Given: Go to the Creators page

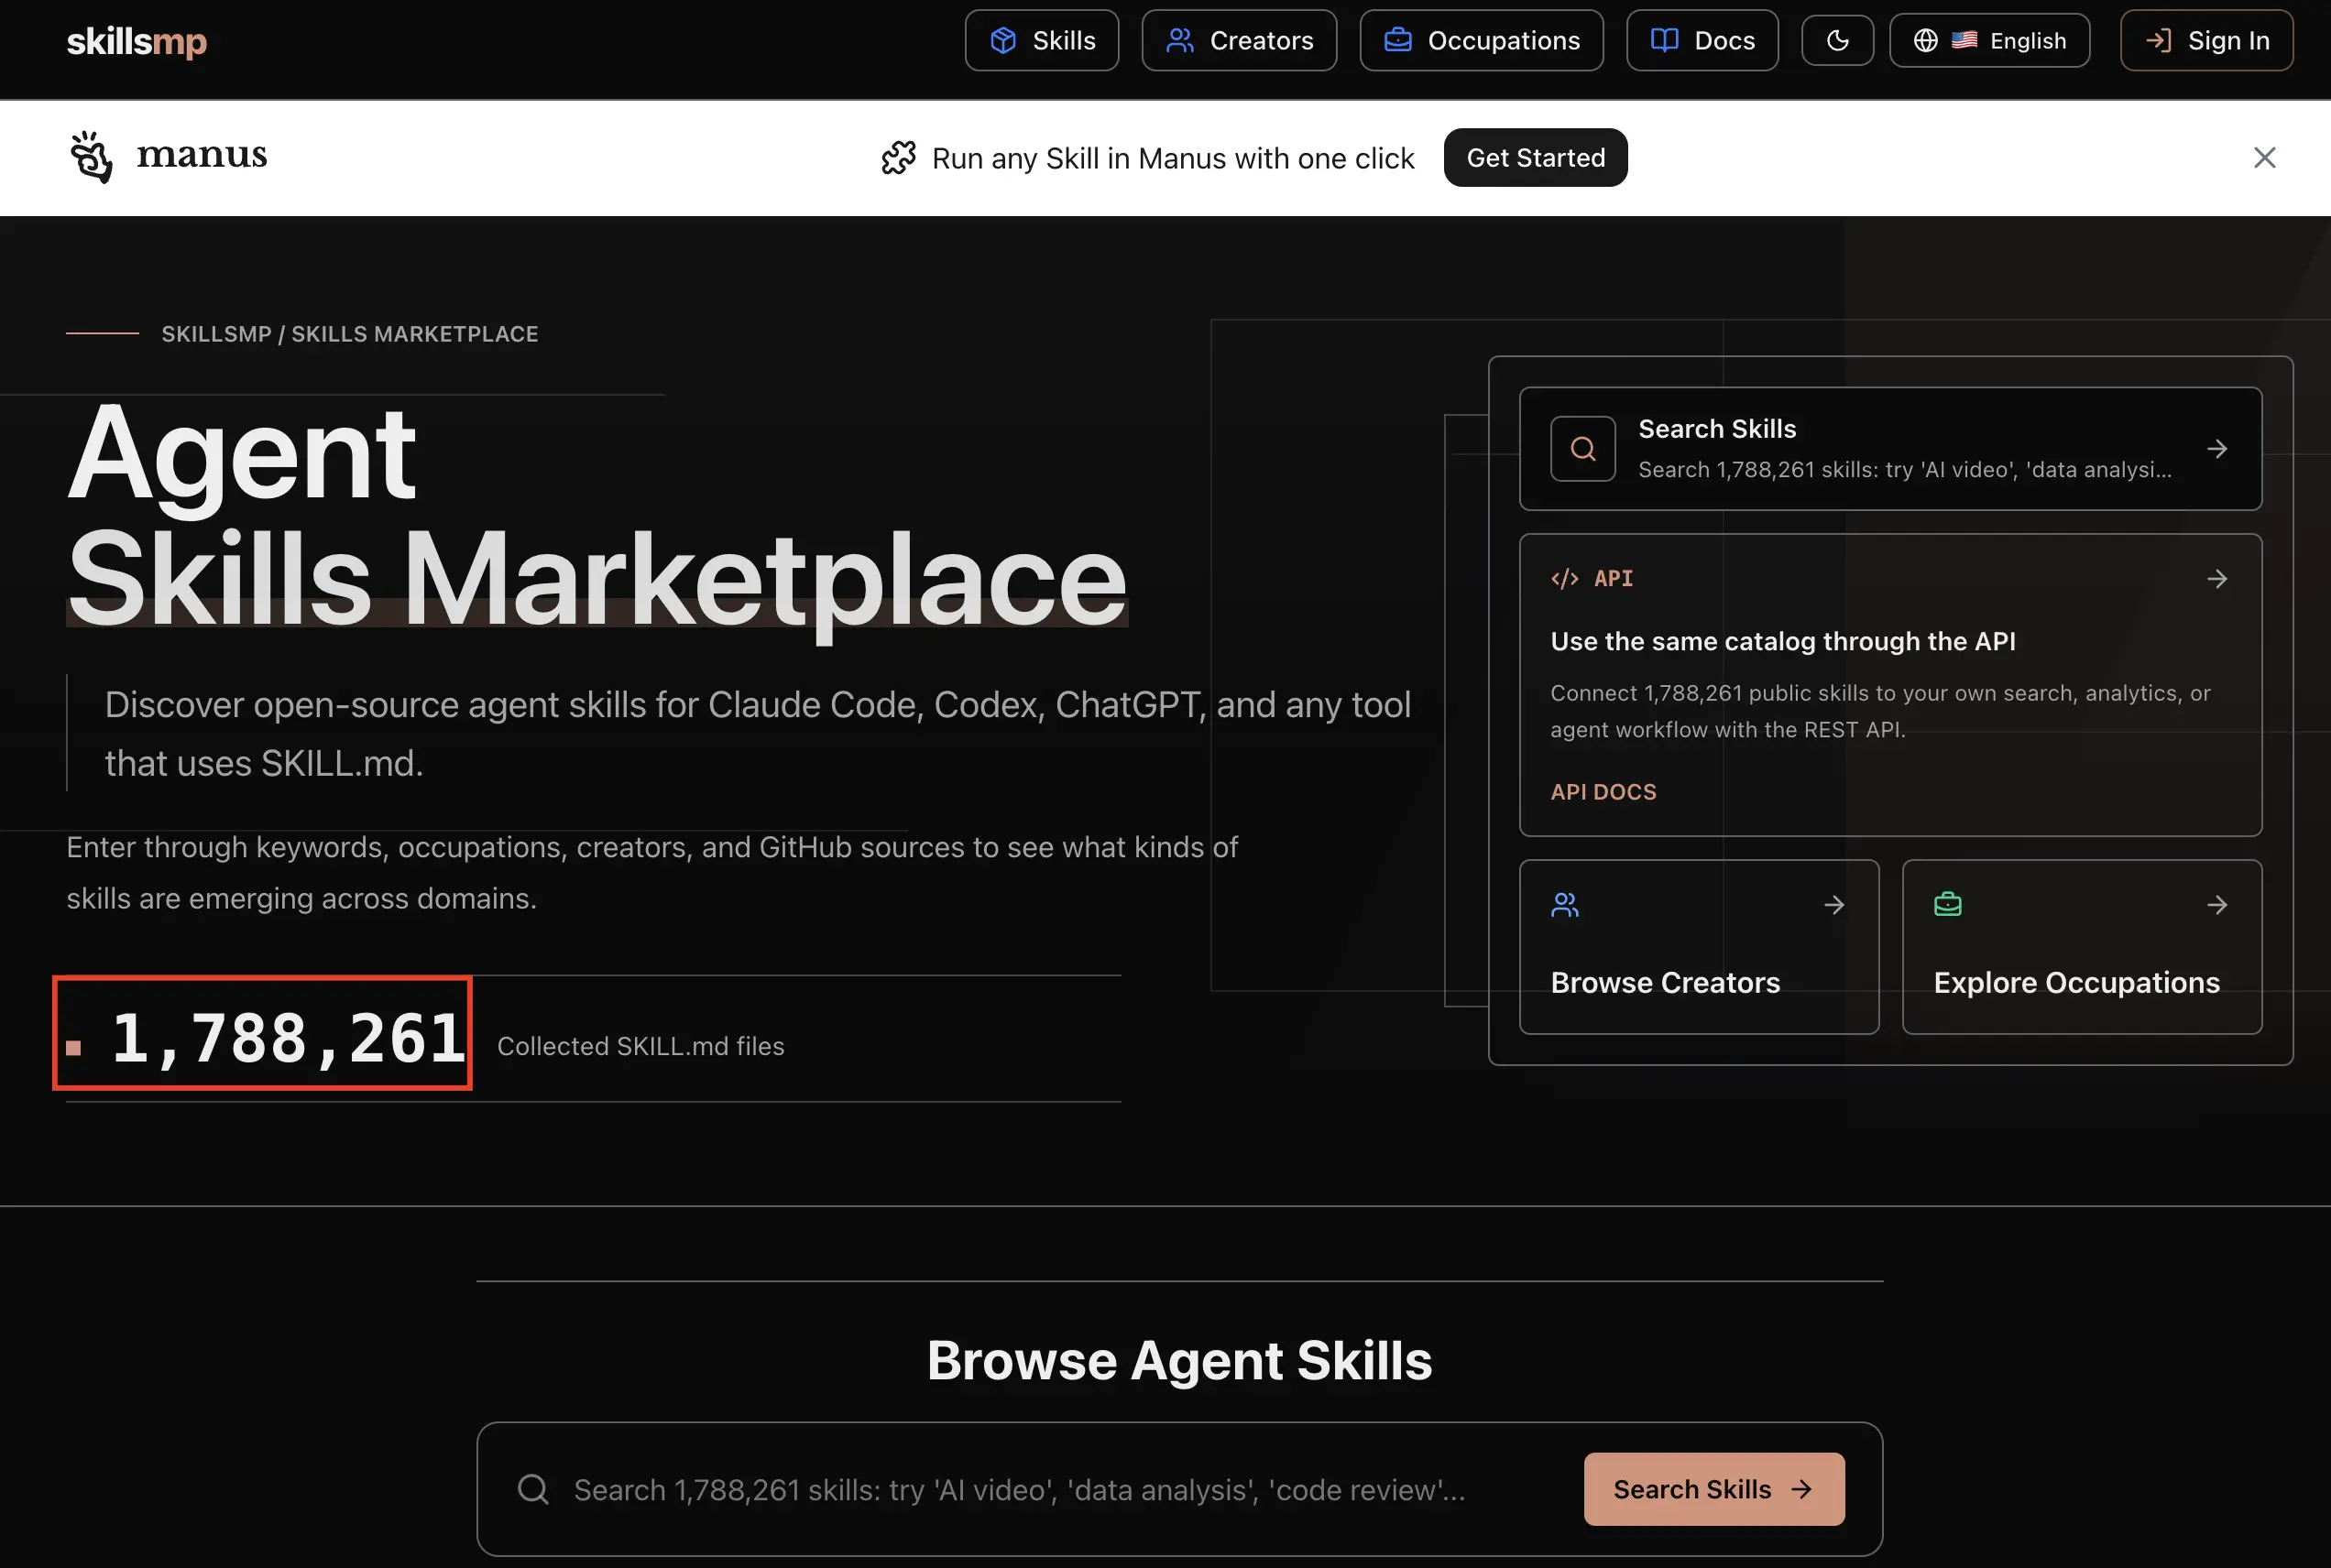Looking at the screenshot, I should (x=1239, y=40).
